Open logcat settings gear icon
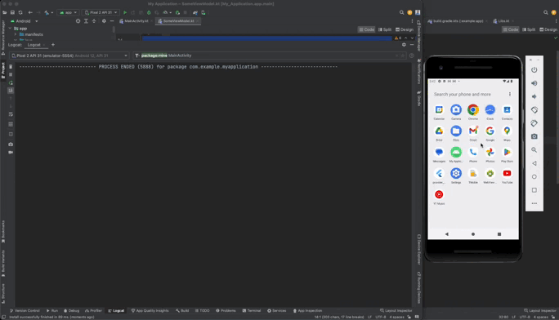 point(404,45)
